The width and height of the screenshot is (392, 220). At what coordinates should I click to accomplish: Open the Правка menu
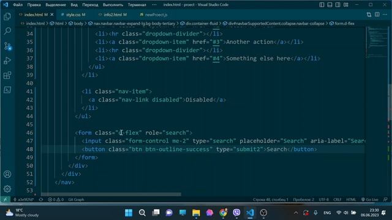(x=34, y=5)
